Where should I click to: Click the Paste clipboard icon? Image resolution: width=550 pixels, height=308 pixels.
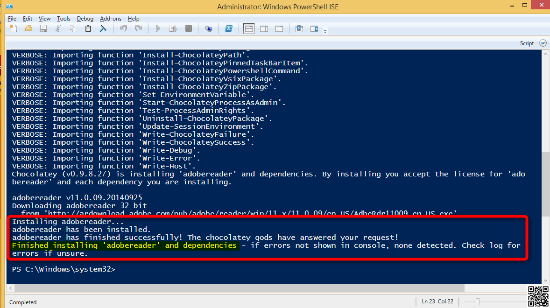point(88,29)
